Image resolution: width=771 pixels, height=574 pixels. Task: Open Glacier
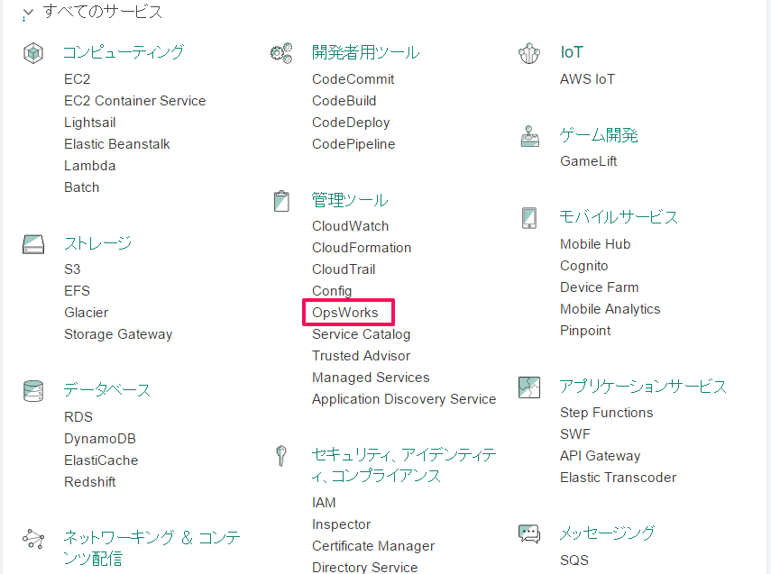[x=86, y=313]
